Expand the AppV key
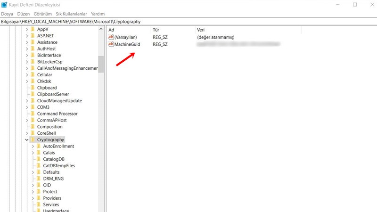This screenshot has width=377, height=212. [x=27, y=29]
